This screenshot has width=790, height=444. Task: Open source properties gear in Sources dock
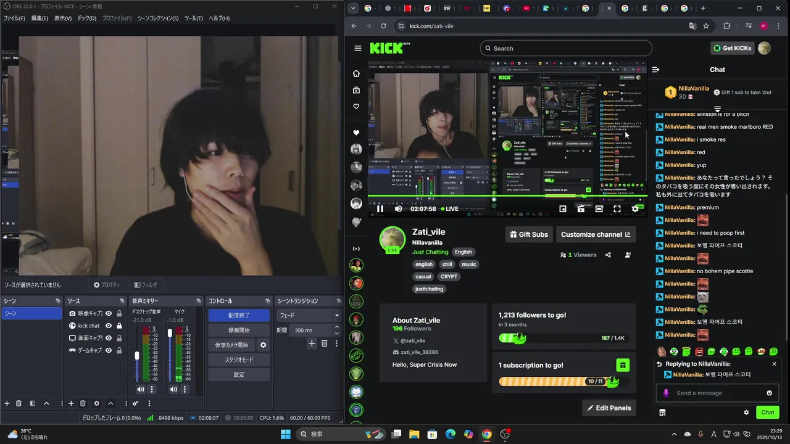96,403
